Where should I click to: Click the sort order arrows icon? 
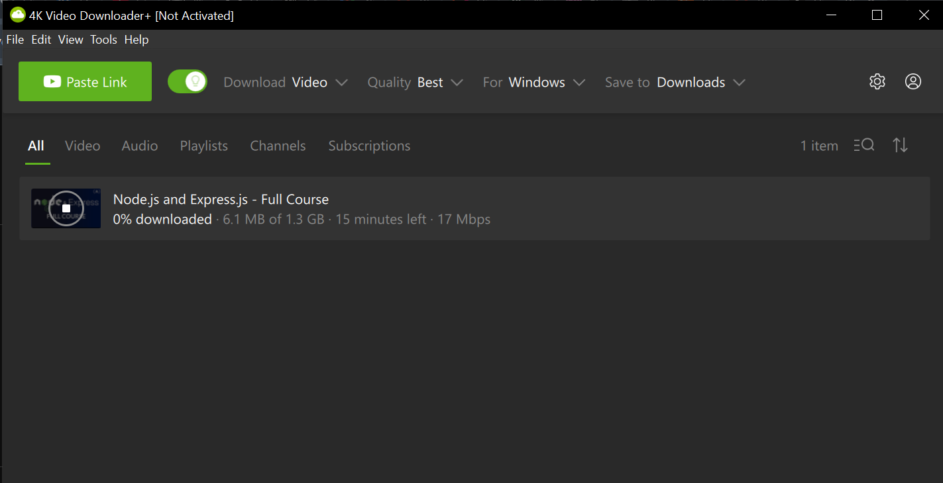(x=900, y=145)
